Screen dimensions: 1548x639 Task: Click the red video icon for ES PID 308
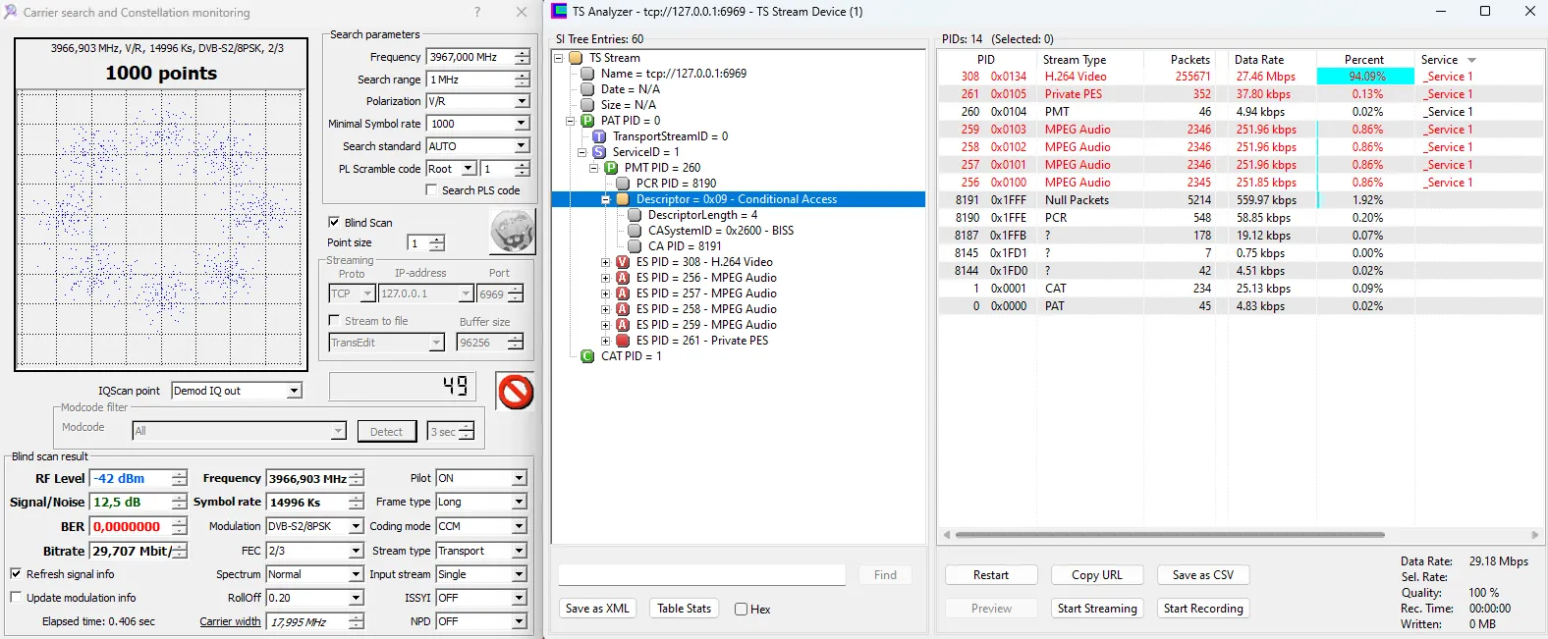(622, 262)
